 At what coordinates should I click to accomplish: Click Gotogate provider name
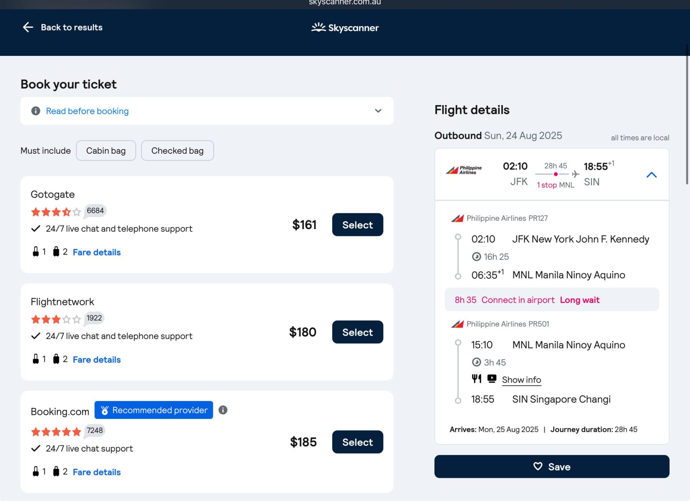pyautogui.click(x=53, y=194)
